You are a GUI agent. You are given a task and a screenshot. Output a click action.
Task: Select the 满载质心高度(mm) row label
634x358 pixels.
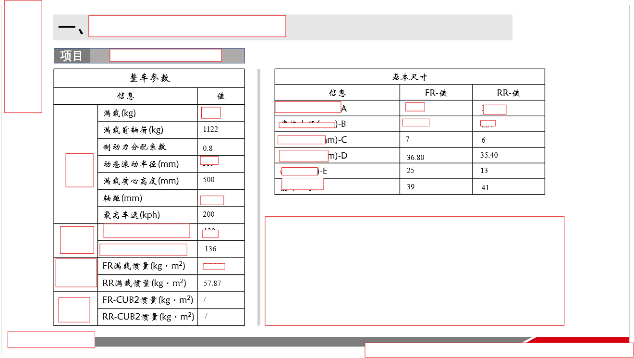(x=141, y=181)
